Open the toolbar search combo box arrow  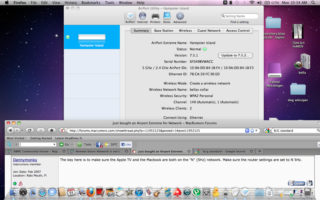click(x=54, y=144)
